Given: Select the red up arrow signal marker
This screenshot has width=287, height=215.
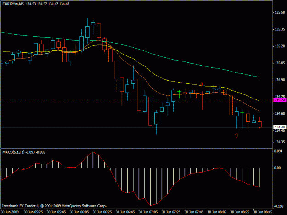Looking at the screenshot, I should 236,135.
